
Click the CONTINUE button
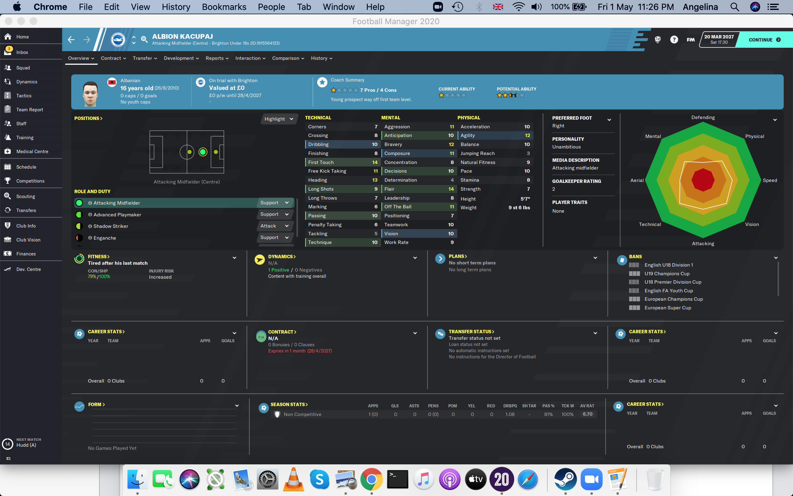(x=765, y=40)
